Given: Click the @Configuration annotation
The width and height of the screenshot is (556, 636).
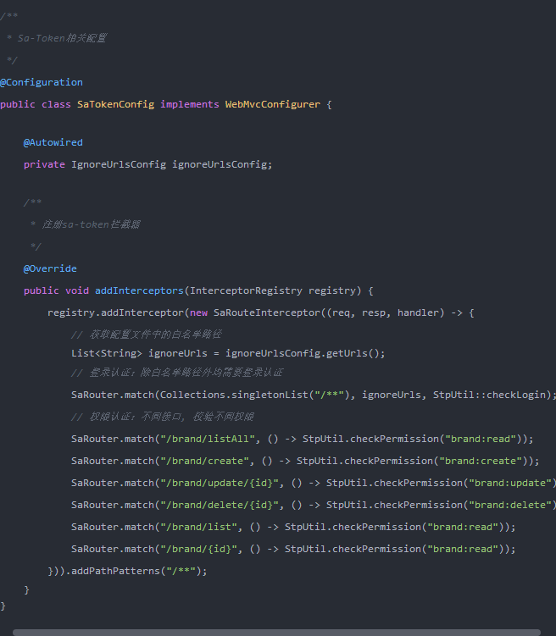Looking at the screenshot, I should click(42, 82).
